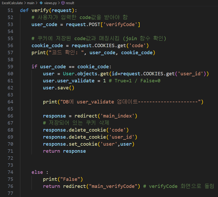
Task: Click 'save' method on line 62
Action: tap(63, 88)
